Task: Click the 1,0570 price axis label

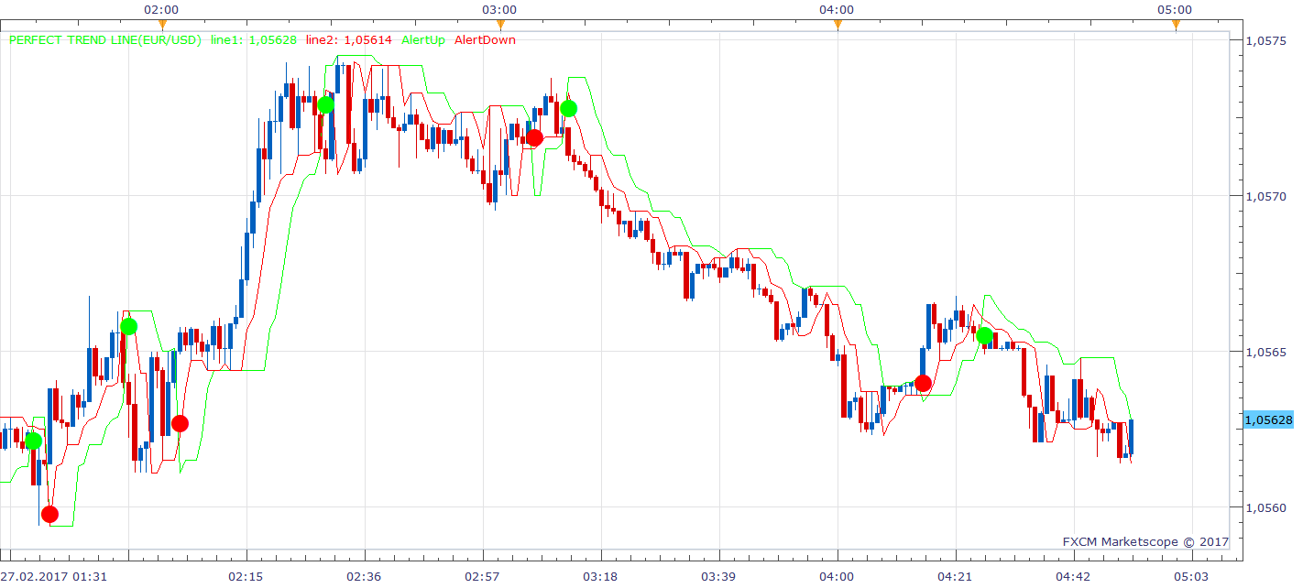Action: point(1267,196)
